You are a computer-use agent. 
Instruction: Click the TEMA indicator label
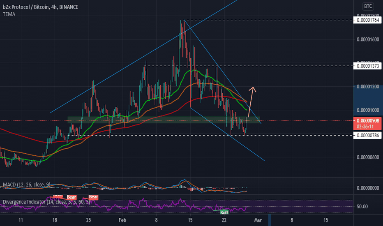click(9, 14)
